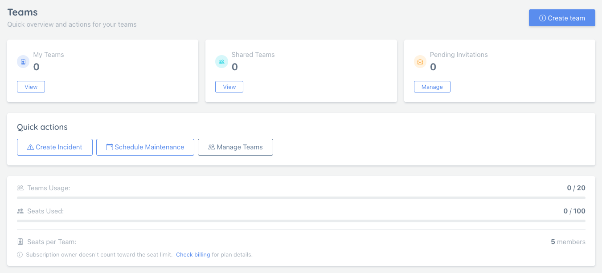Click the Seats Used people icon

coord(20,211)
